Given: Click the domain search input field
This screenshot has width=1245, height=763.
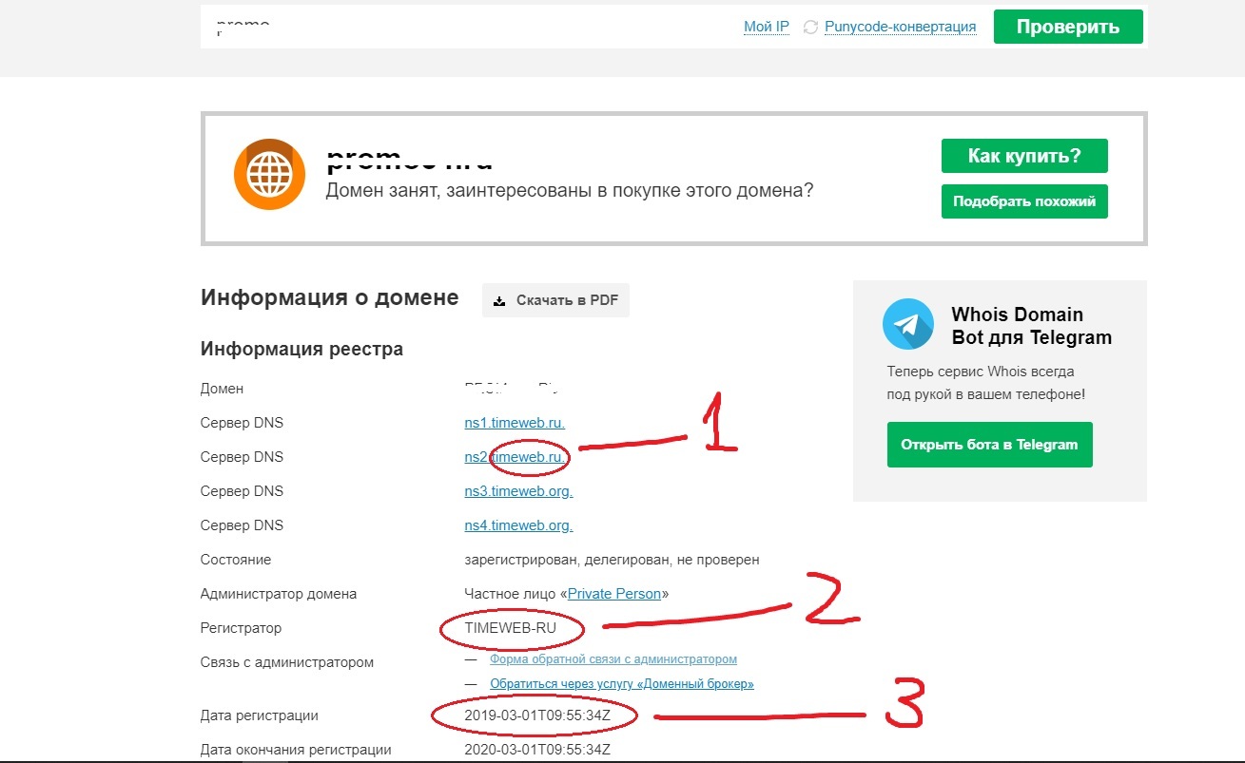Looking at the screenshot, I should pos(466,26).
